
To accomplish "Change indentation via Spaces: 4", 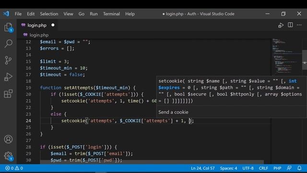I will 228,168.
